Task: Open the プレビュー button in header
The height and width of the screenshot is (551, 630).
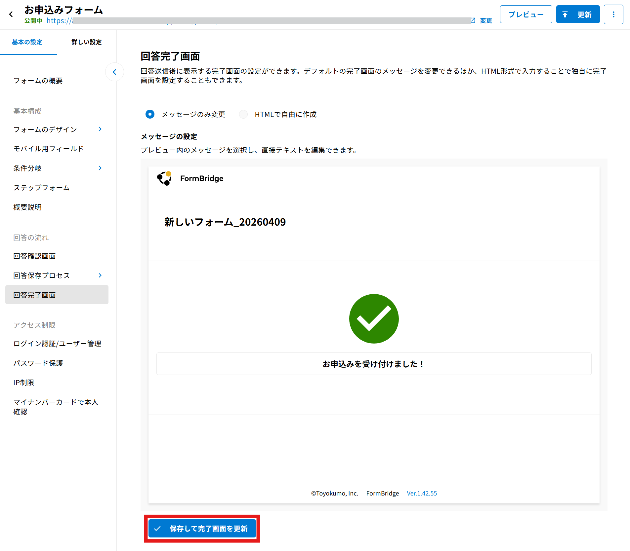Action: click(x=526, y=15)
